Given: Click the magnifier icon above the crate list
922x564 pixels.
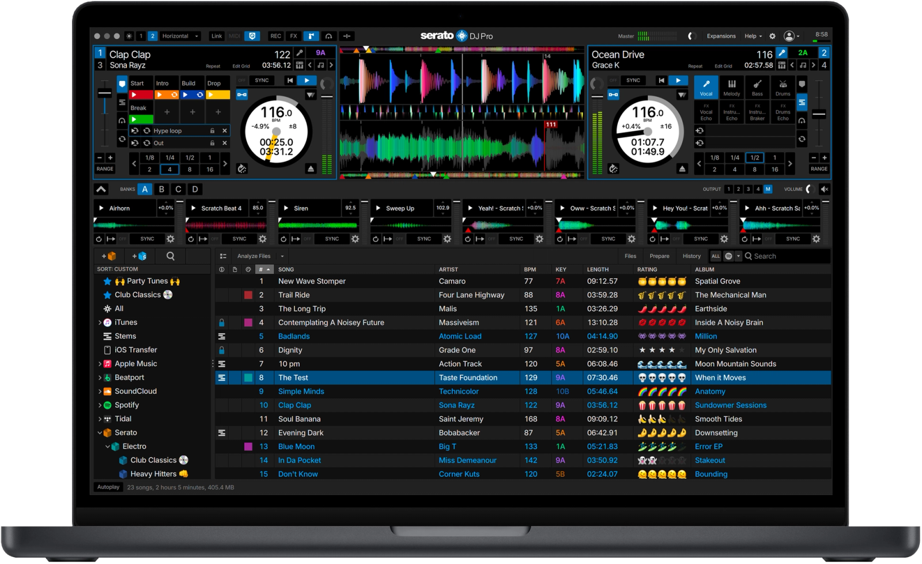Looking at the screenshot, I should coord(171,256).
